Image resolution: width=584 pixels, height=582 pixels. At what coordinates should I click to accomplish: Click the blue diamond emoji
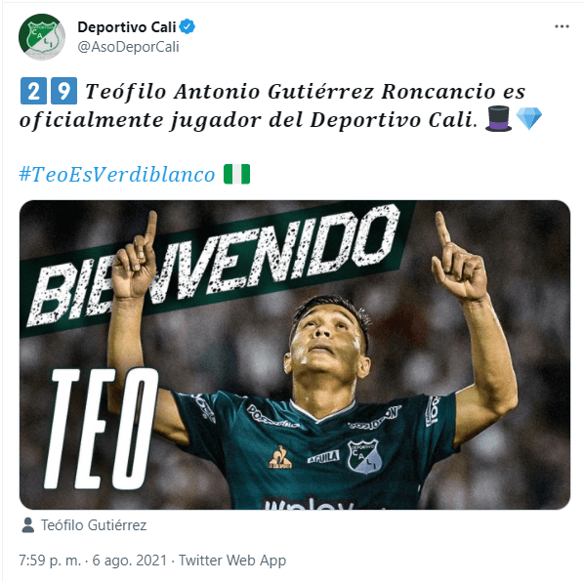pos(529,119)
